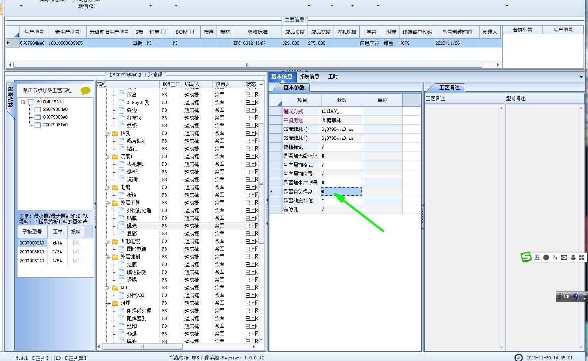Click the folder icon beside 钻孔
Viewport: 588px width, 361px height.
115,134
